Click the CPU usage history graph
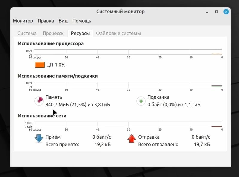 click(128, 52)
